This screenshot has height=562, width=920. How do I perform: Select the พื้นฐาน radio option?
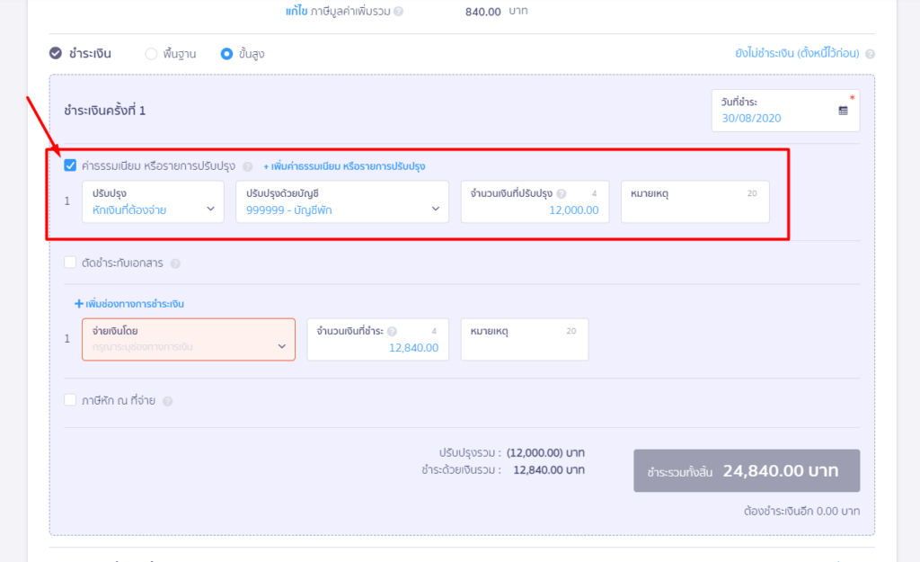[x=151, y=54]
